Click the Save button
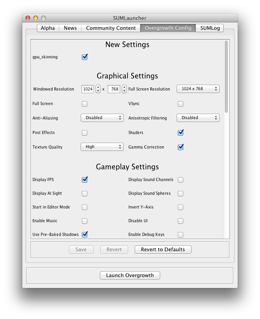This screenshot has width=260, height=319. (81, 249)
